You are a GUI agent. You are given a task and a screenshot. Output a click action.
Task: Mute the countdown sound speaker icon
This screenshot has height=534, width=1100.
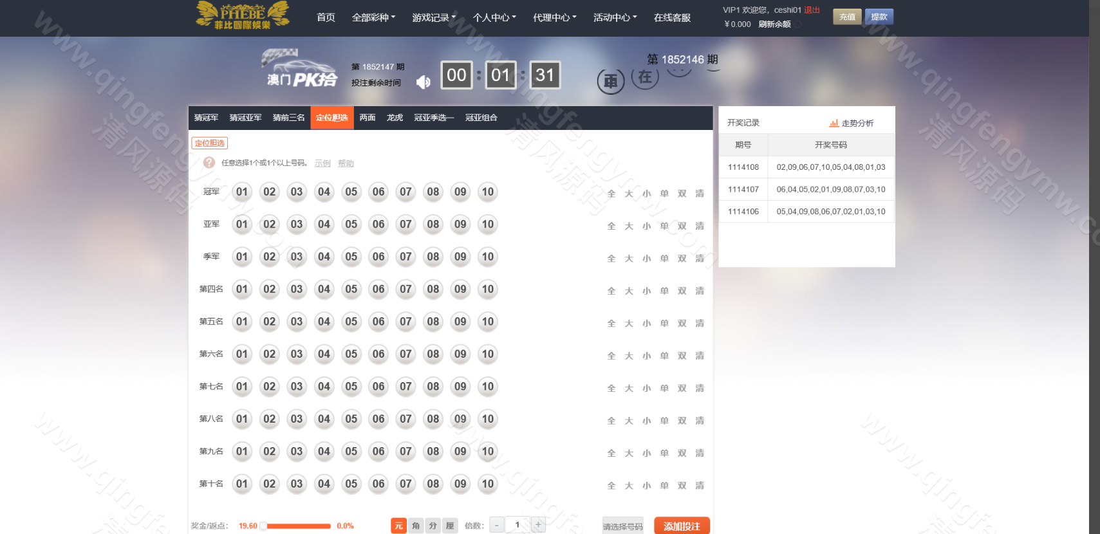tap(423, 82)
